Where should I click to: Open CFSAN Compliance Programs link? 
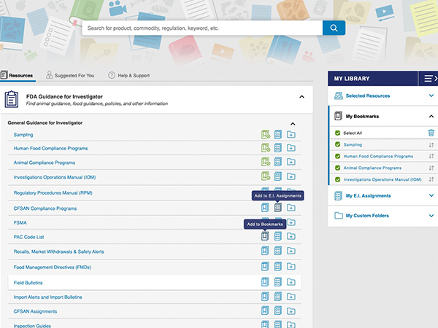(45, 208)
